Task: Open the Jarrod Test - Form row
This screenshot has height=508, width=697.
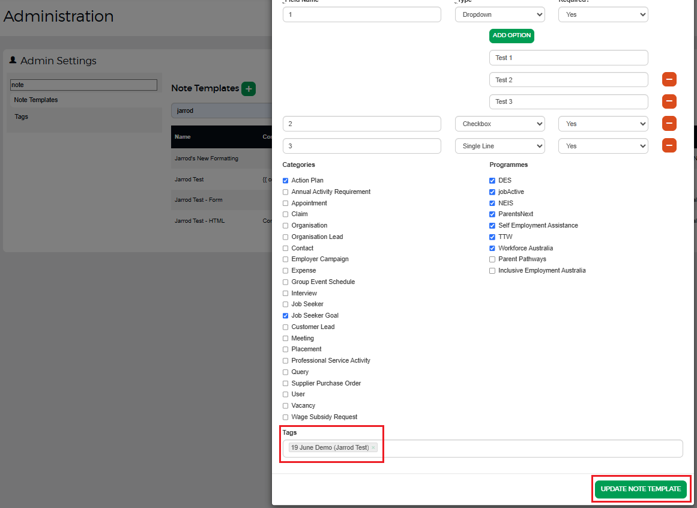Action: 222,200
